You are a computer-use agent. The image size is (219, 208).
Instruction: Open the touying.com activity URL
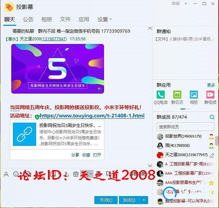(x=92, y=116)
